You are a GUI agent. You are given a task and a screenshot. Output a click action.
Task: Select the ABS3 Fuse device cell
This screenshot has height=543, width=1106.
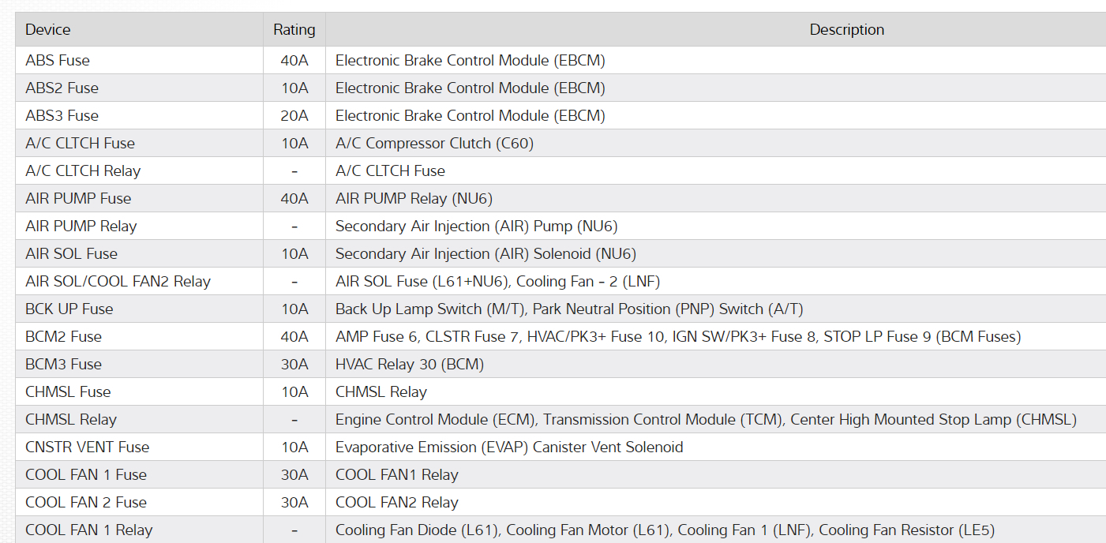(x=62, y=115)
